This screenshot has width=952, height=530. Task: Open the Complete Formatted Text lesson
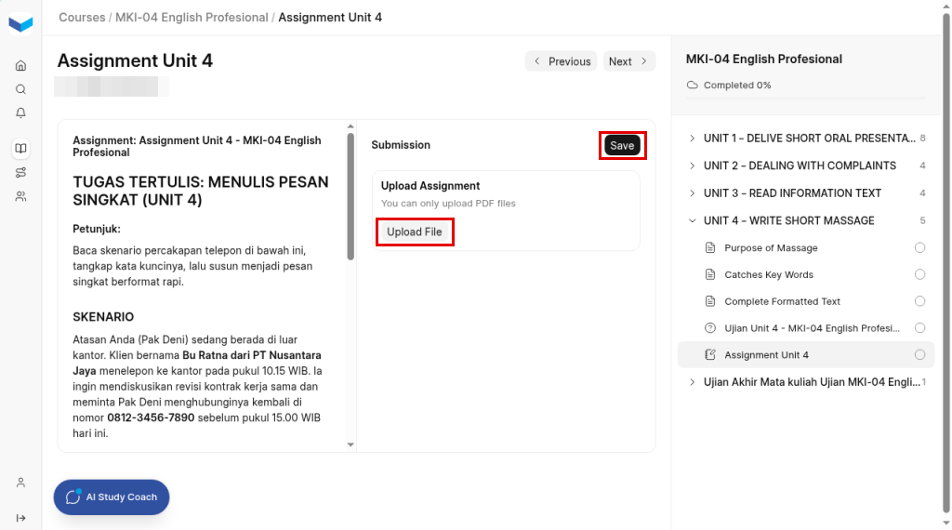coord(806,301)
